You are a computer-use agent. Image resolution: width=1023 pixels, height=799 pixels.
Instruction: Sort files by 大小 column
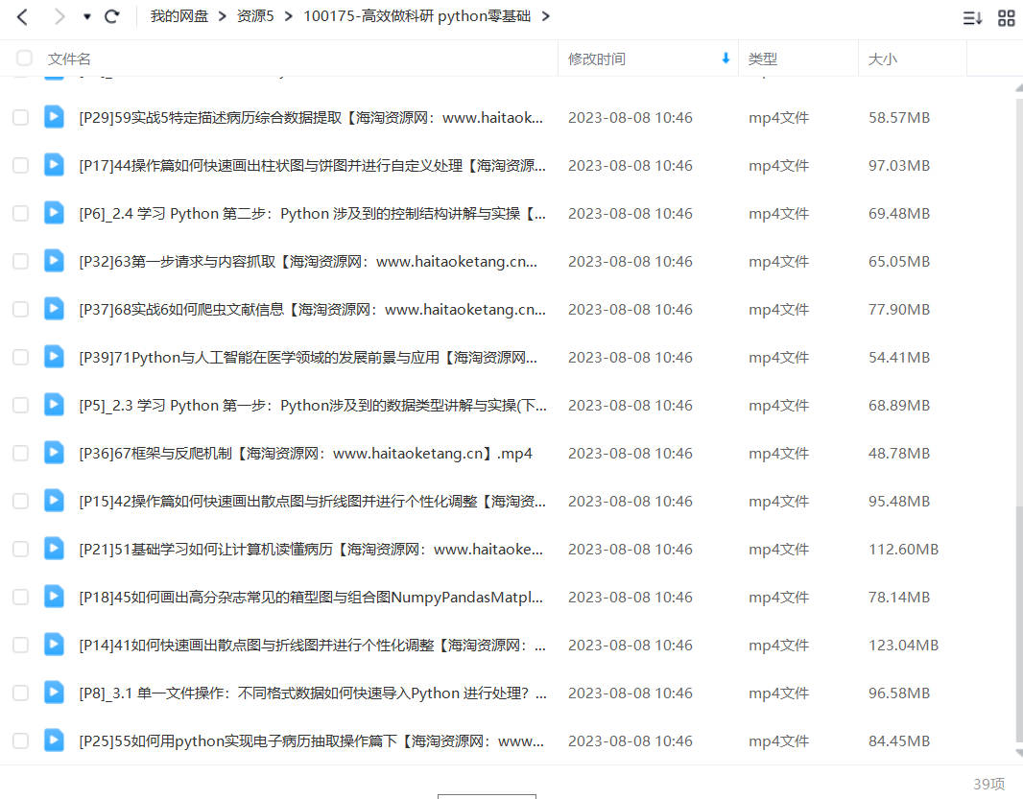(x=882, y=59)
